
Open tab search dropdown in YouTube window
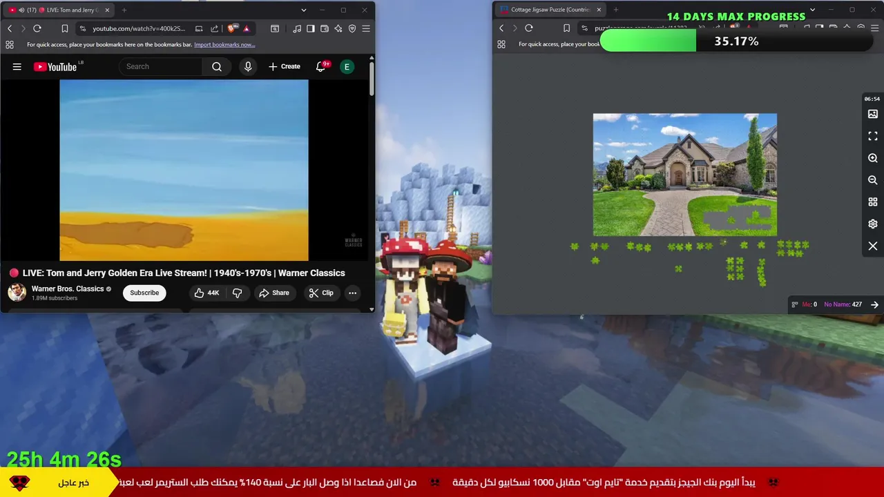(x=303, y=10)
